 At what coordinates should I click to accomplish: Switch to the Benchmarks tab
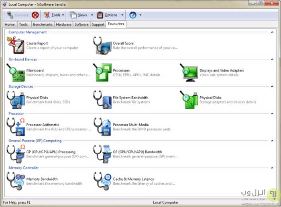pyautogui.click(x=43, y=24)
